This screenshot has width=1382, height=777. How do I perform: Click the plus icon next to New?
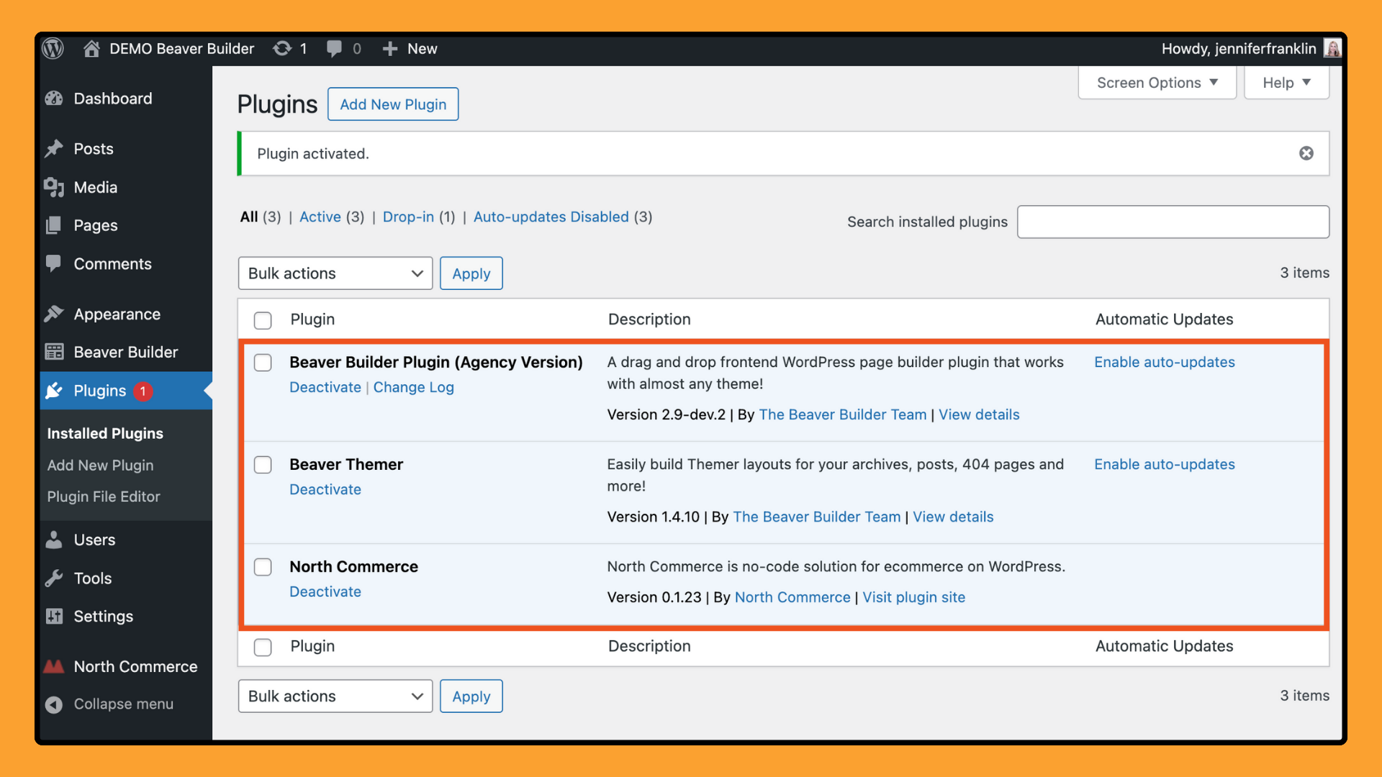pyautogui.click(x=389, y=48)
